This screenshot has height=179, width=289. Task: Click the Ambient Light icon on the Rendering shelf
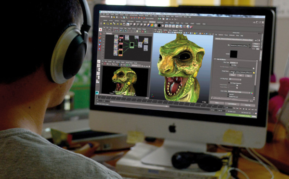pyautogui.click(x=105, y=24)
